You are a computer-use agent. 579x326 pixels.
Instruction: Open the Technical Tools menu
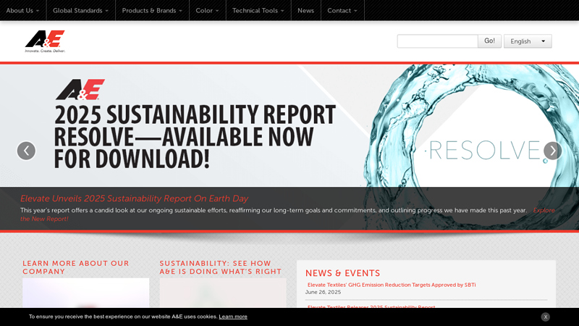[258, 10]
